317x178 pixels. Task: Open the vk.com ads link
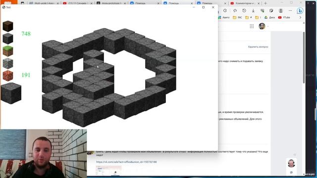coord(126,162)
